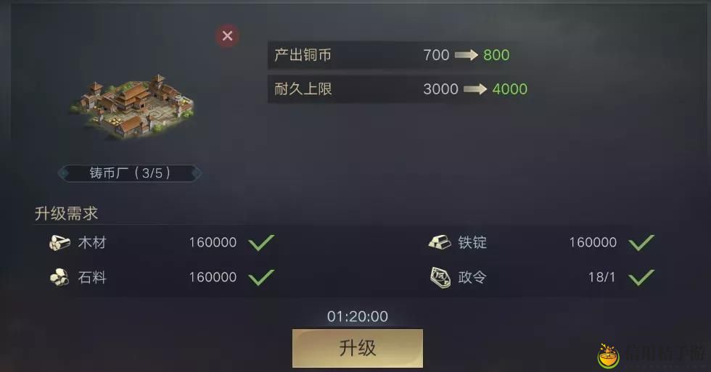Select the stone 石料 resource icon
Screen dimensions: 711x372
pyautogui.click(x=59, y=277)
